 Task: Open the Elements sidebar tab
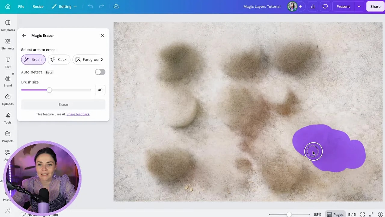[x=8, y=44]
